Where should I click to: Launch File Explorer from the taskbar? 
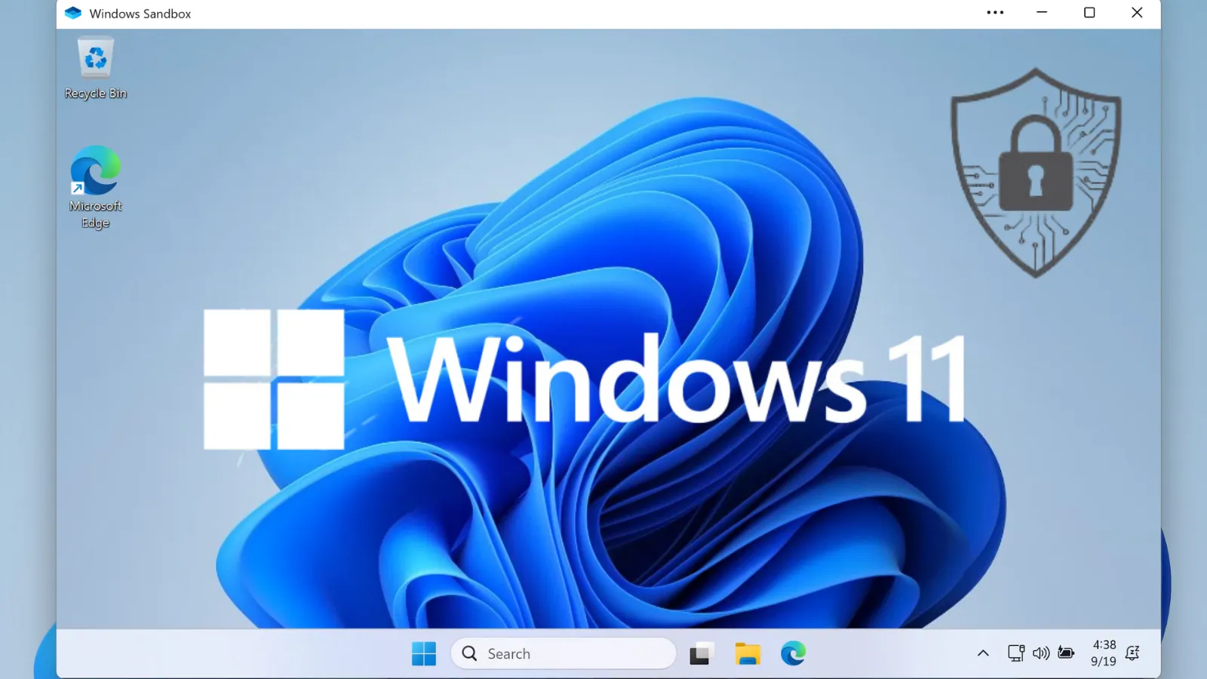point(747,653)
